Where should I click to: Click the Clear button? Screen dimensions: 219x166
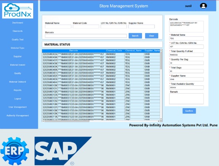[x=151, y=36]
